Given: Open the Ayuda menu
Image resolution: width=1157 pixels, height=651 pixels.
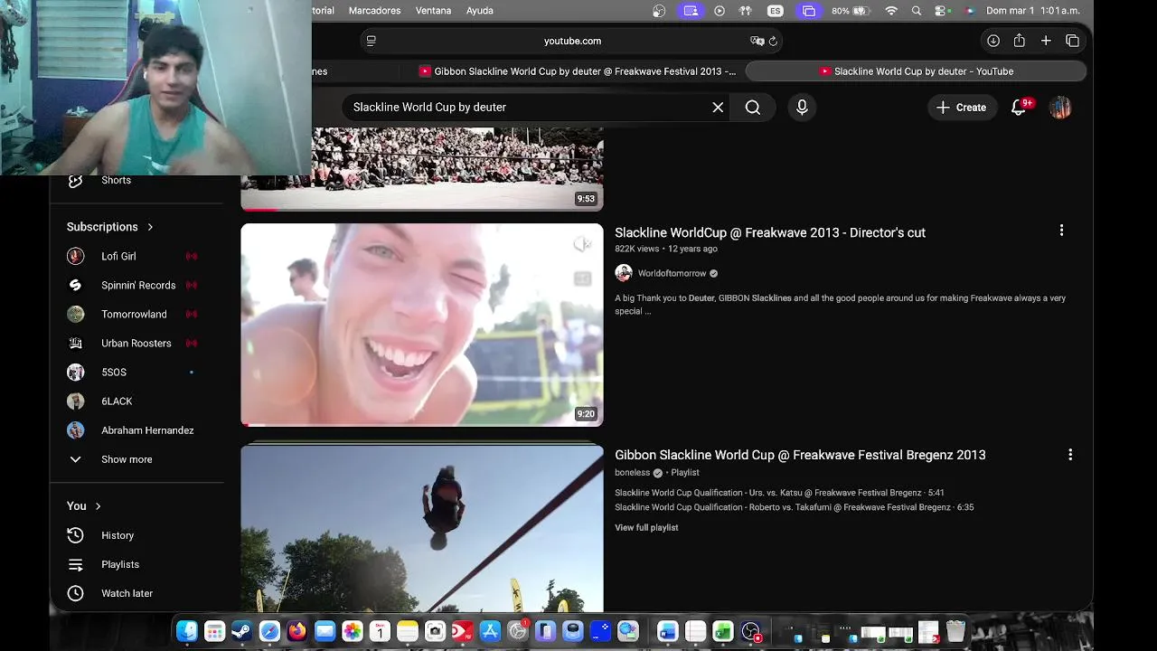Looking at the screenshot, I should pos(480,11).
